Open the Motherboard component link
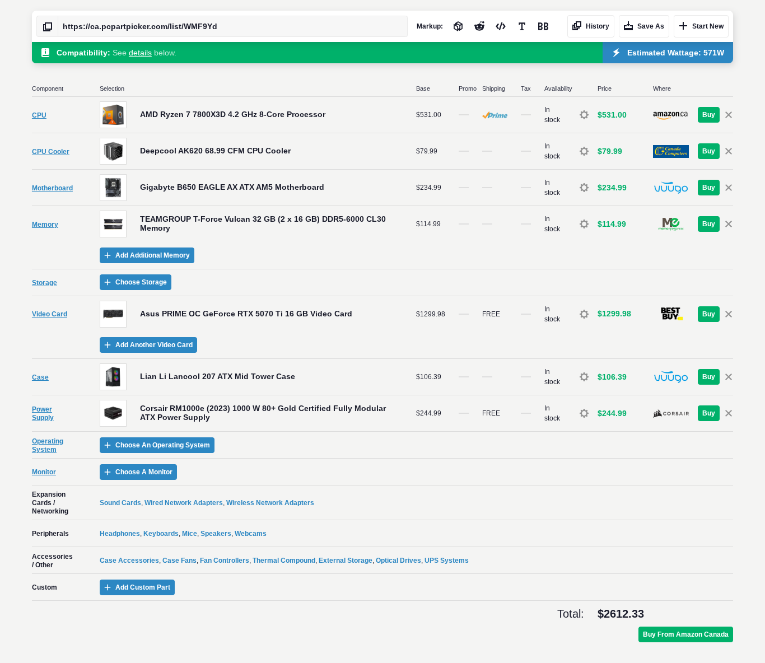 tap(52, 188)
